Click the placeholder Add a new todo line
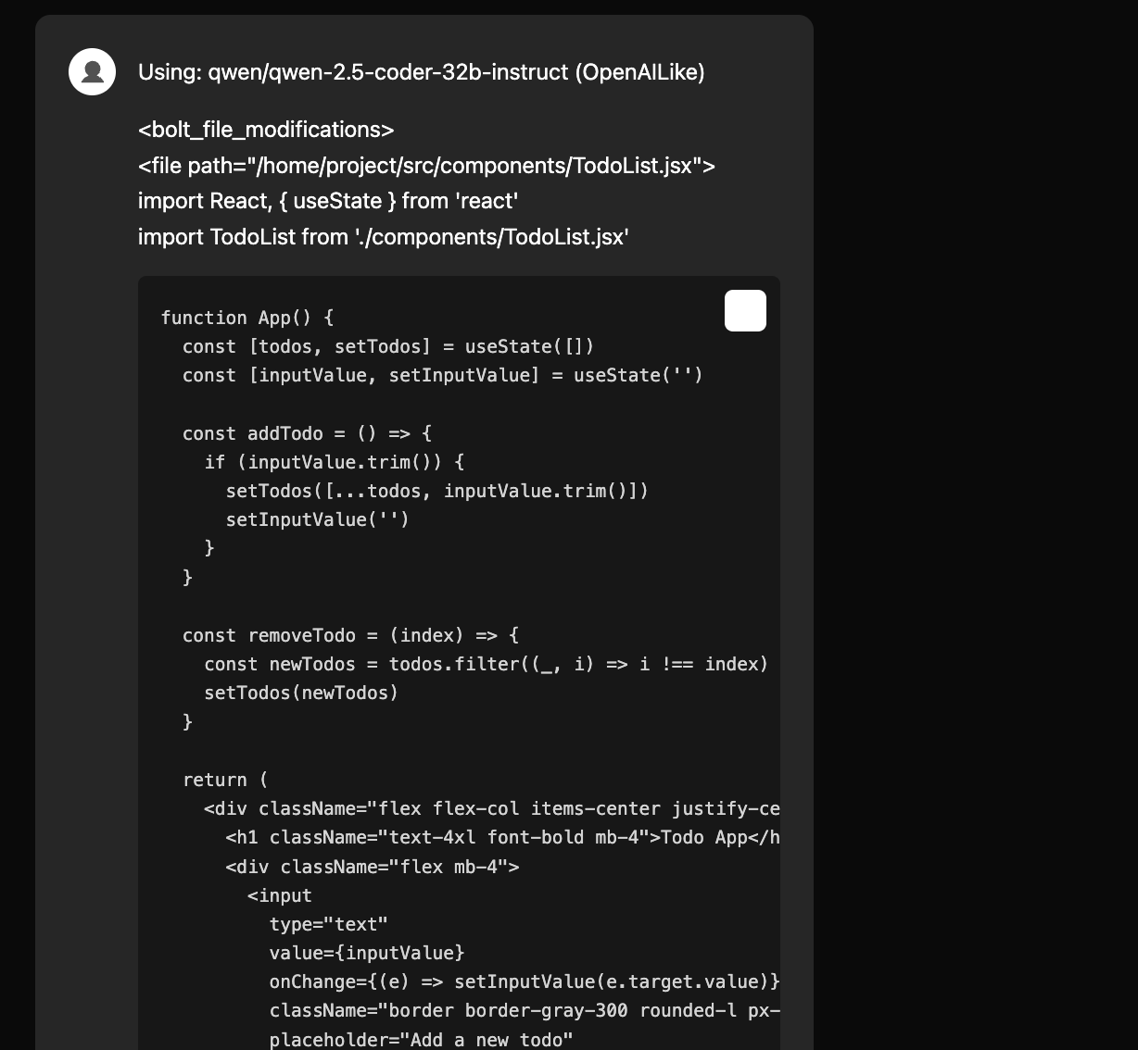 [421, 1040]
